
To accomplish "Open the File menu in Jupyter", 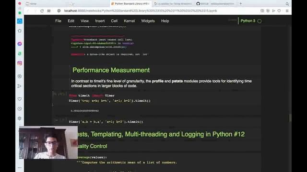I will click(58, 21).
